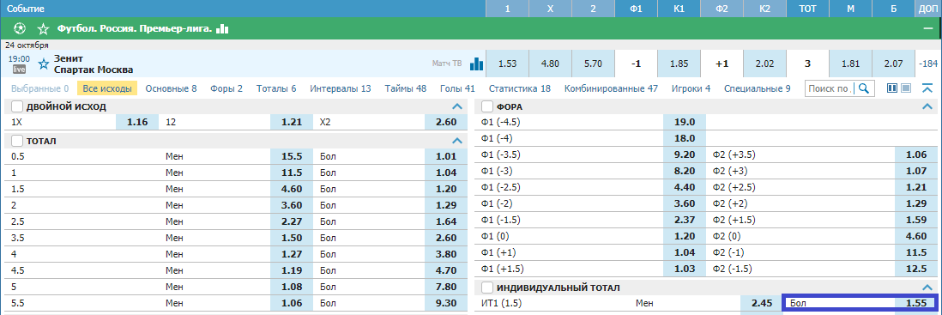Select Ф2 (-1.5) odds 12.5
This screenshot has width=942, height=315.
click(915, 269)
